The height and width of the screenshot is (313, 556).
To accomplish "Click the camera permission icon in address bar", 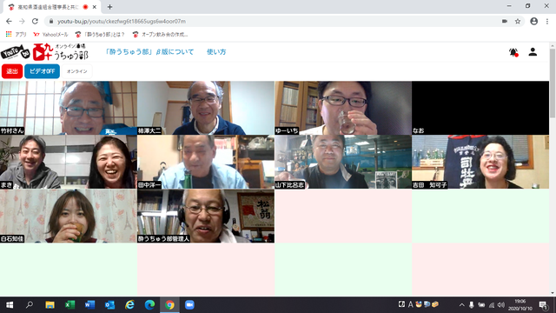I will (505, 21).
